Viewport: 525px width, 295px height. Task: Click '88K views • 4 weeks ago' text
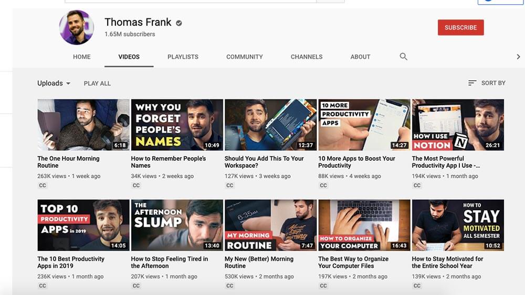(350, 176)
